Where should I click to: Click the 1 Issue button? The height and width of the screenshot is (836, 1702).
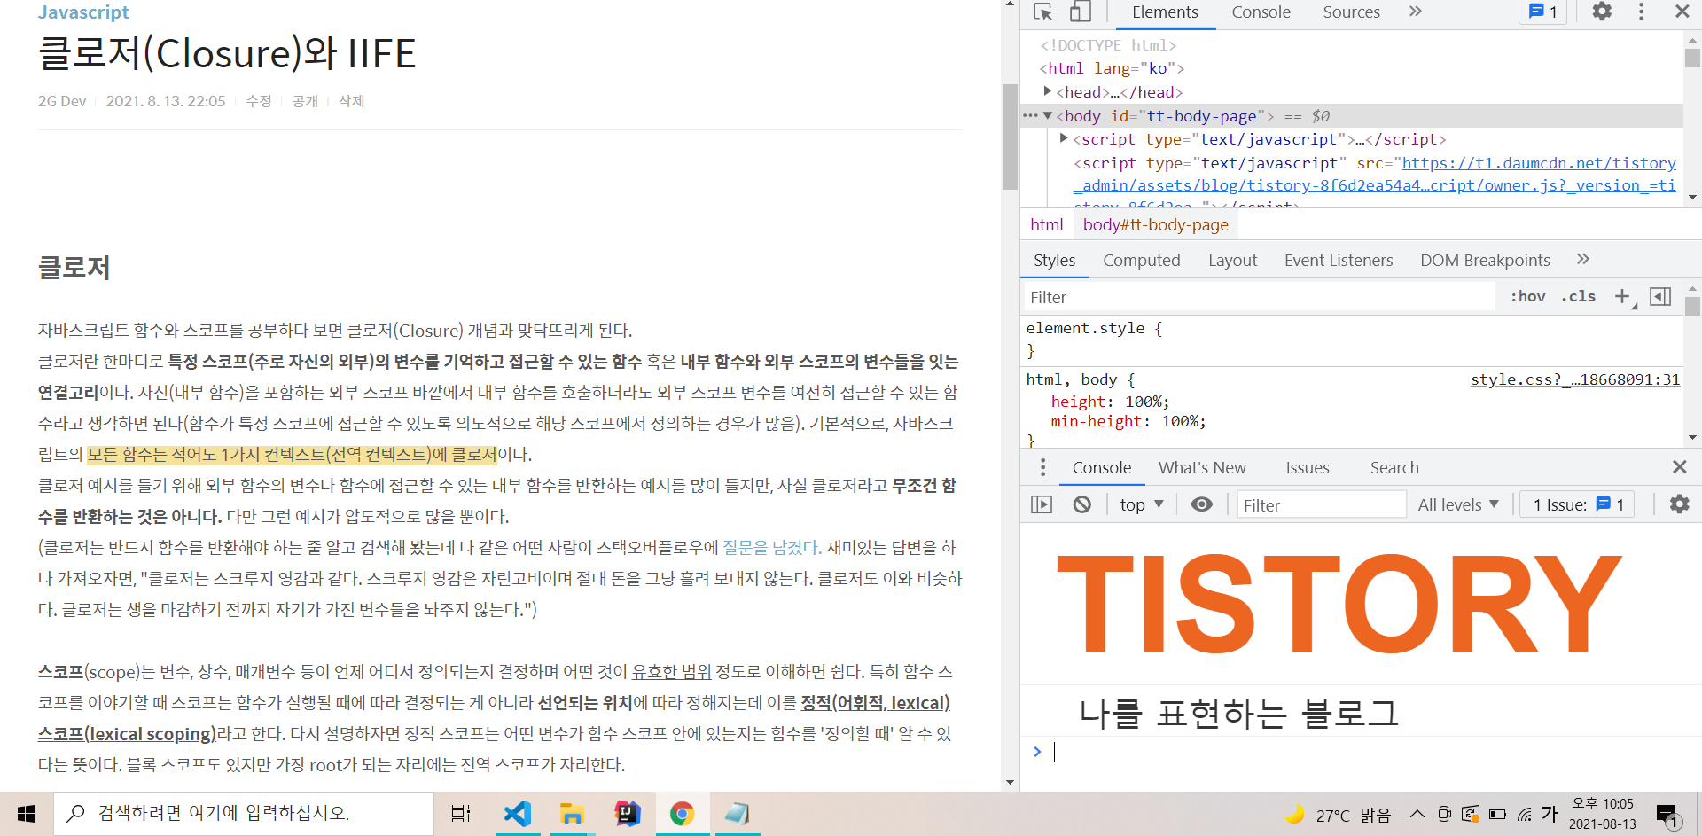click(x=1578, y=504)
